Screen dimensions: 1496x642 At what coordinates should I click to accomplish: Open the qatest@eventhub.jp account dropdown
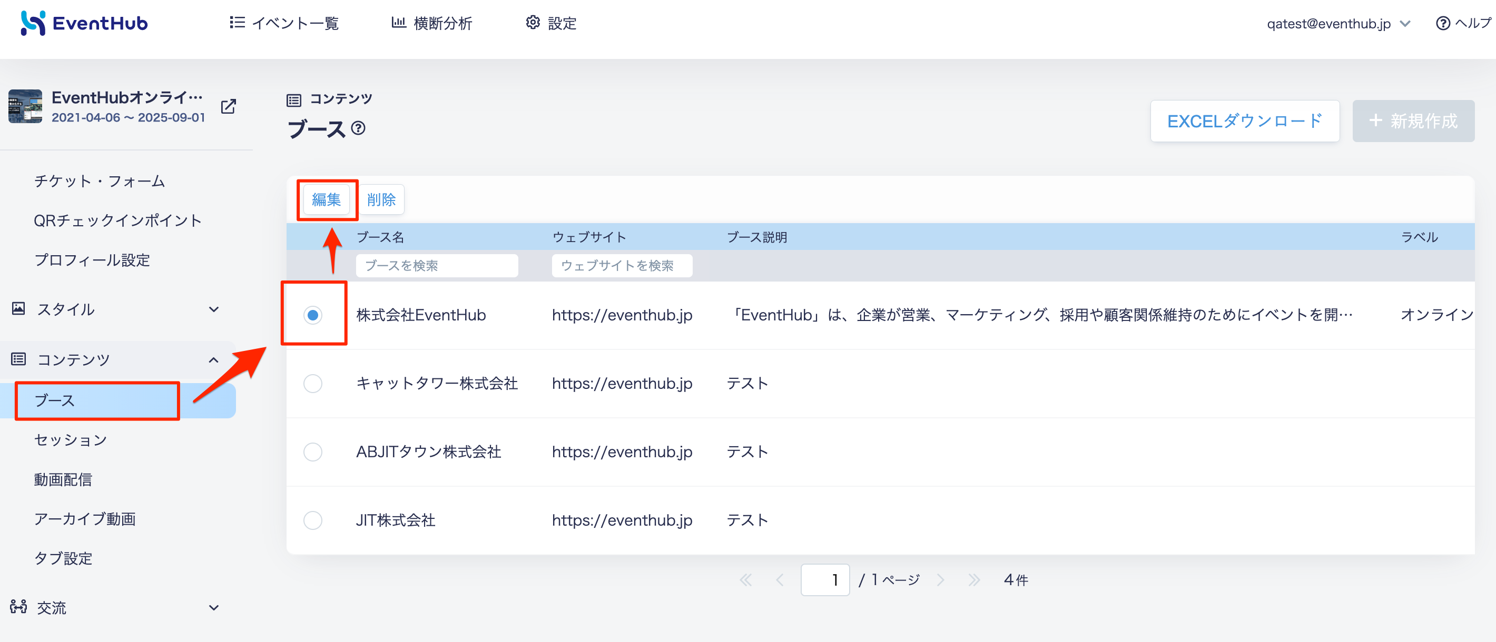[1338, 23]
